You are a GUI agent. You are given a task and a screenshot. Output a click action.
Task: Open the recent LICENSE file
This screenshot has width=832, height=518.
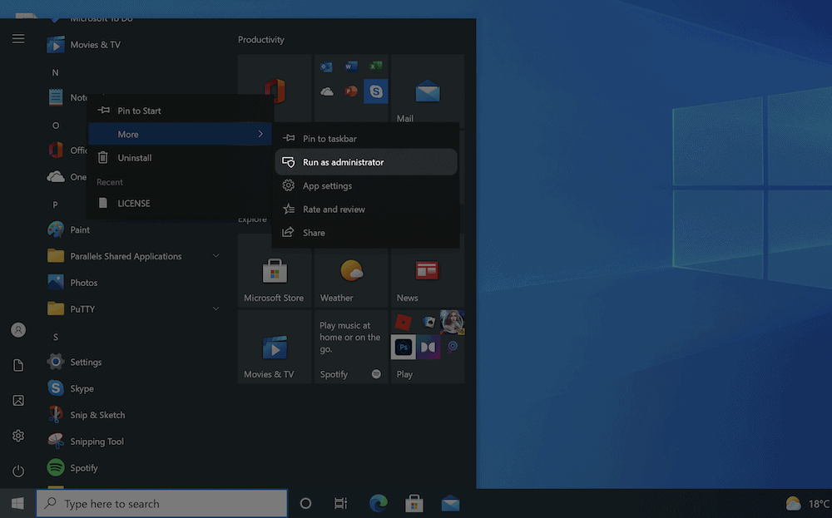pos(180,204)
